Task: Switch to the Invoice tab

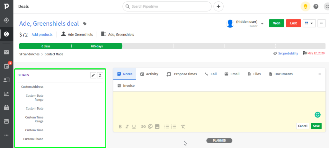Action: (x=126, y=86)
